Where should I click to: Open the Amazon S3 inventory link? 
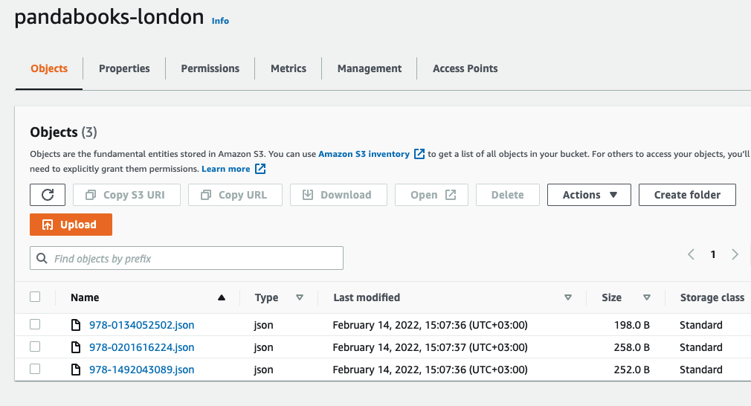click(x=364, y=154)
